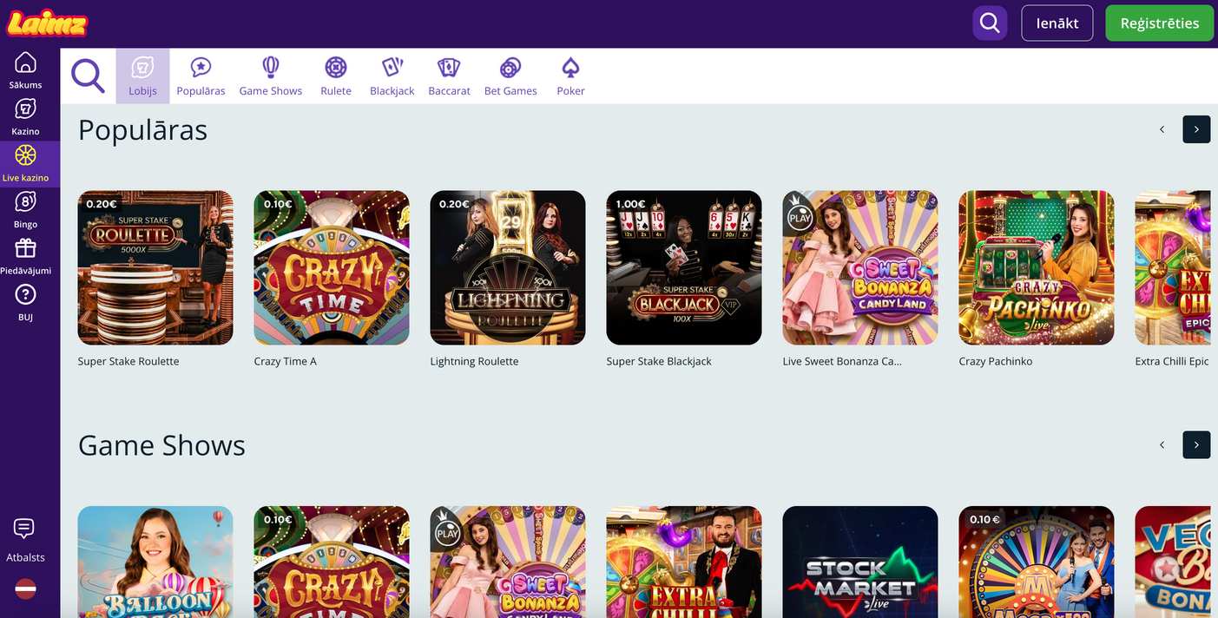Show next games in the Game Shows row
1218x618 pixels.
(x=1196, y=445)
